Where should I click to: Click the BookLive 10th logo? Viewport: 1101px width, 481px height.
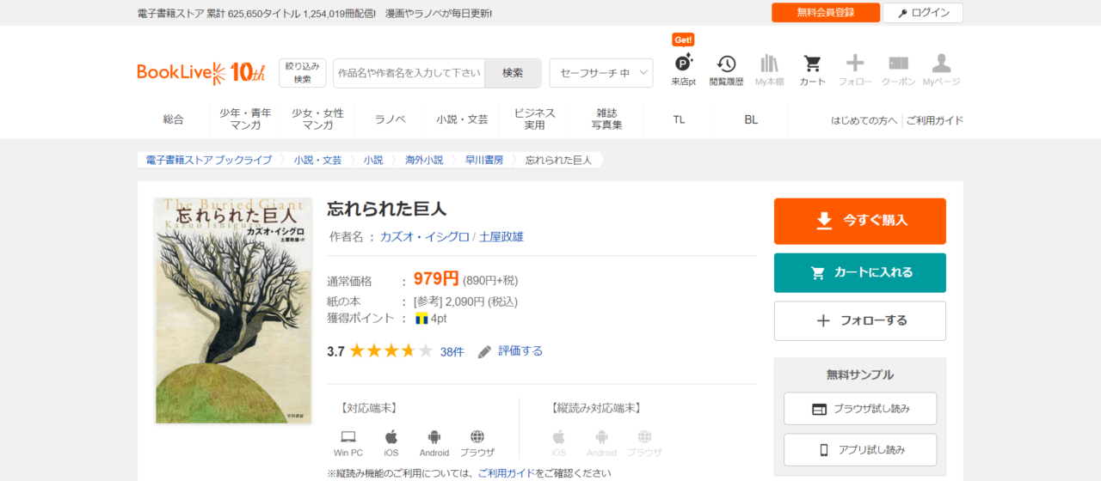201,73
